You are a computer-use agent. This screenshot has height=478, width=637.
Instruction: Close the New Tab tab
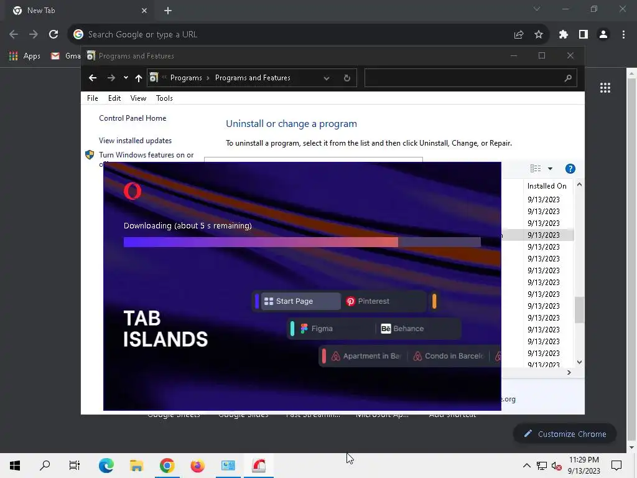click(x=144, y=11)
